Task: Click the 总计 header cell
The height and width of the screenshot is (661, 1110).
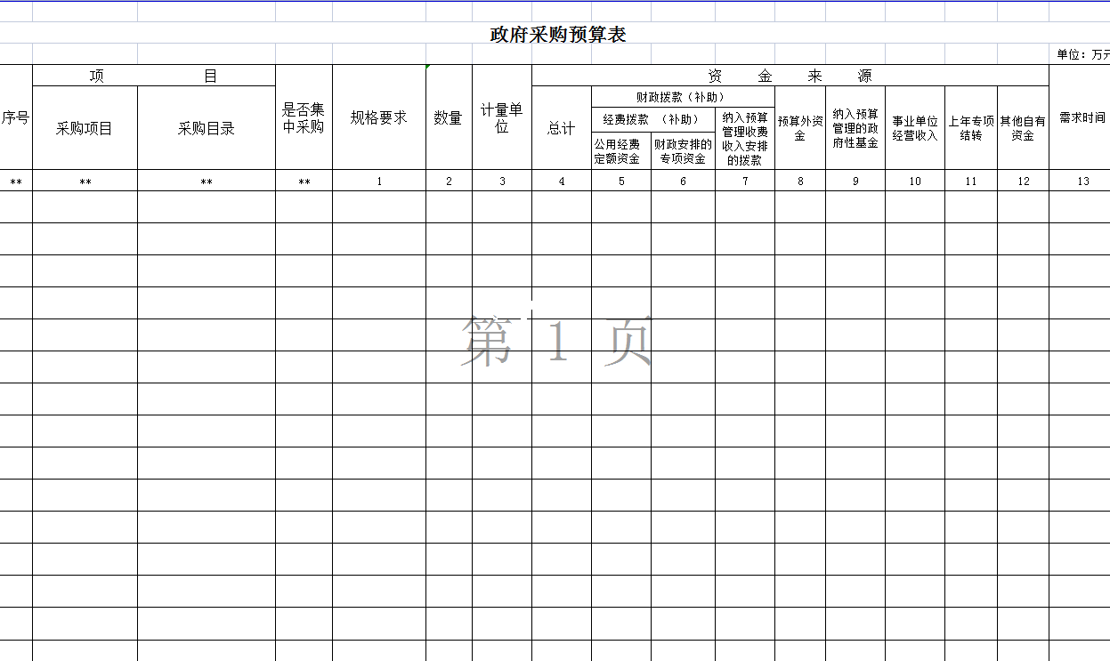Action: (x=561, y=128)
